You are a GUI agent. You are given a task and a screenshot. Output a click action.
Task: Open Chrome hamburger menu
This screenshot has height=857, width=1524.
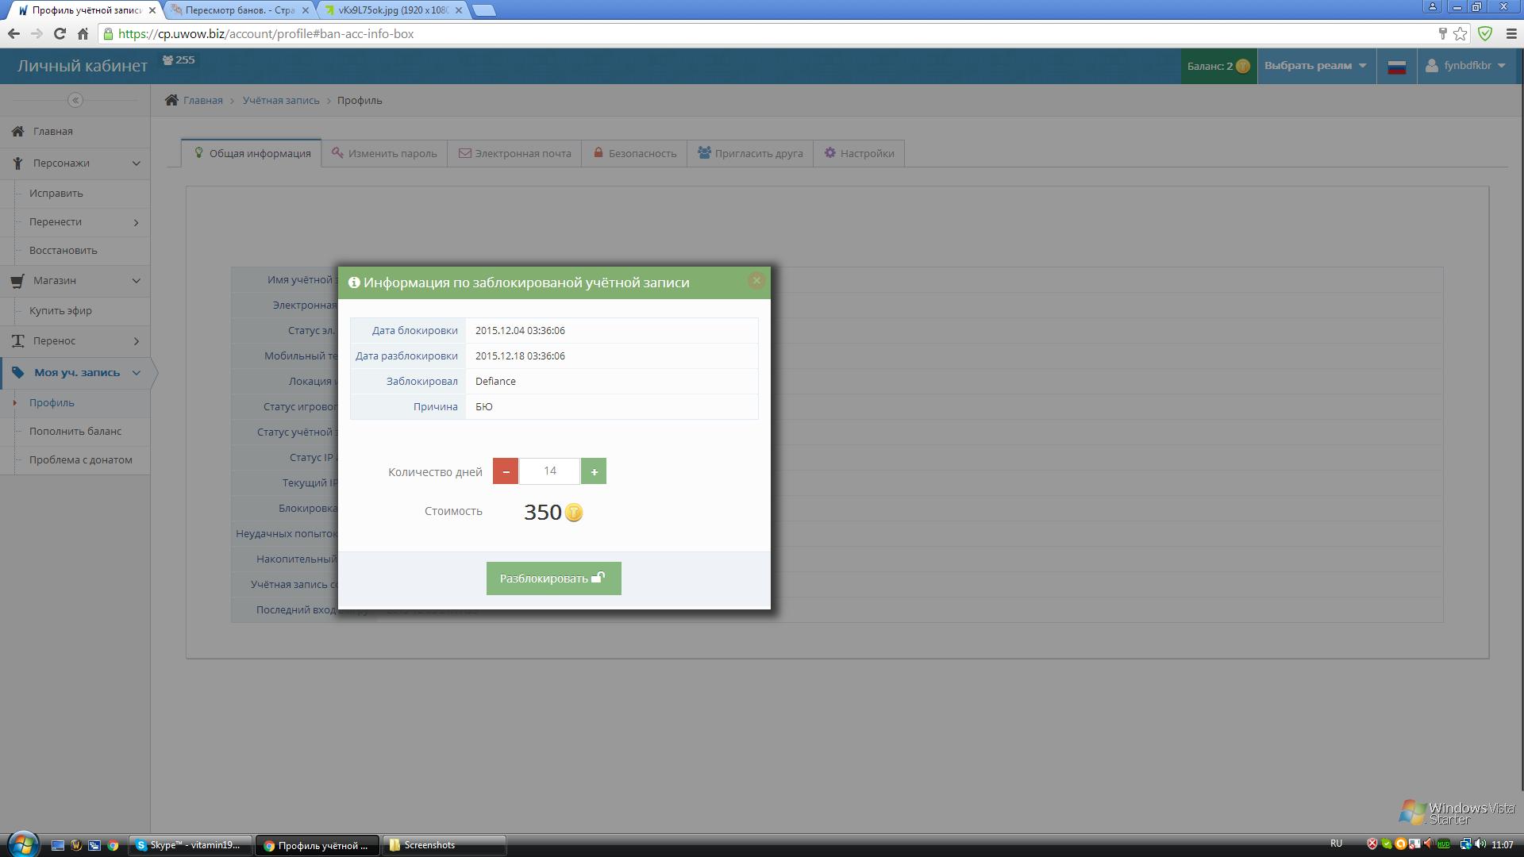(x=1511, y=33)
